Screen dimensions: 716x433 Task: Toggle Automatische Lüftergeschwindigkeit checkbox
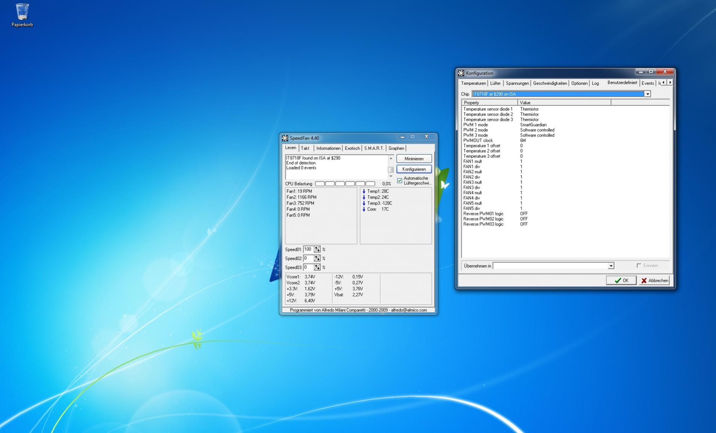[400, 181]
